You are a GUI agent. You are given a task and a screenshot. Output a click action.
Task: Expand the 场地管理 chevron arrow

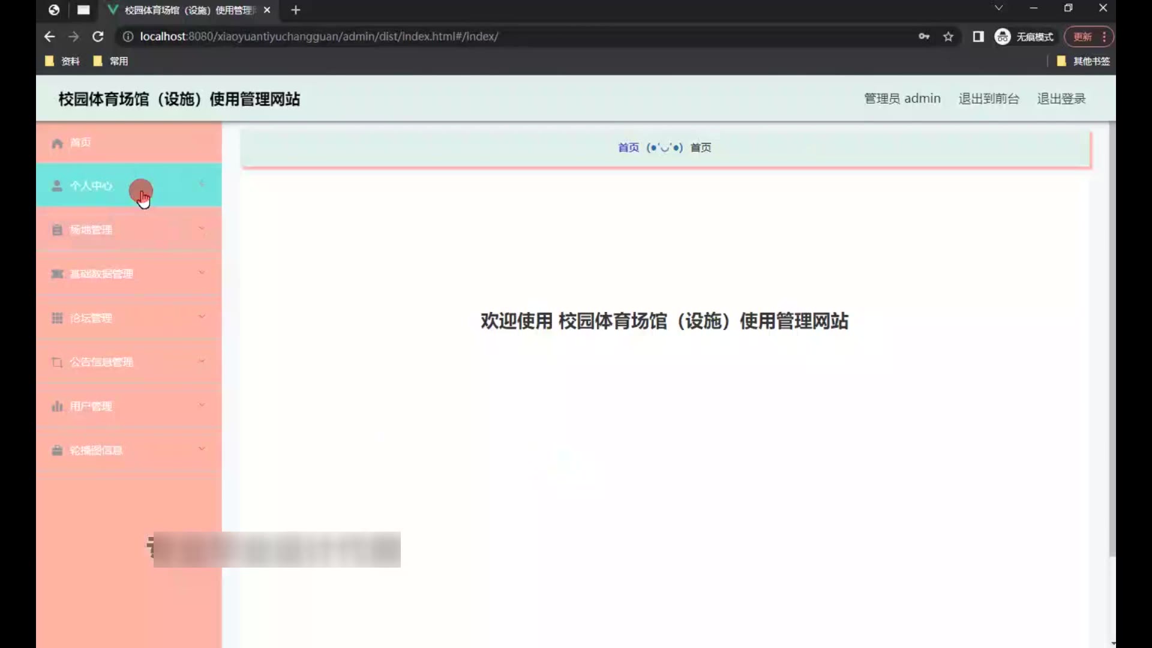tap(202, 229)
